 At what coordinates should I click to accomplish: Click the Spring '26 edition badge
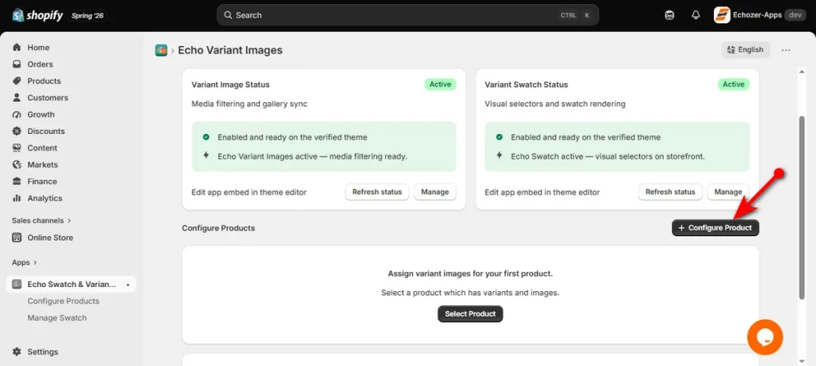(88, 15)
